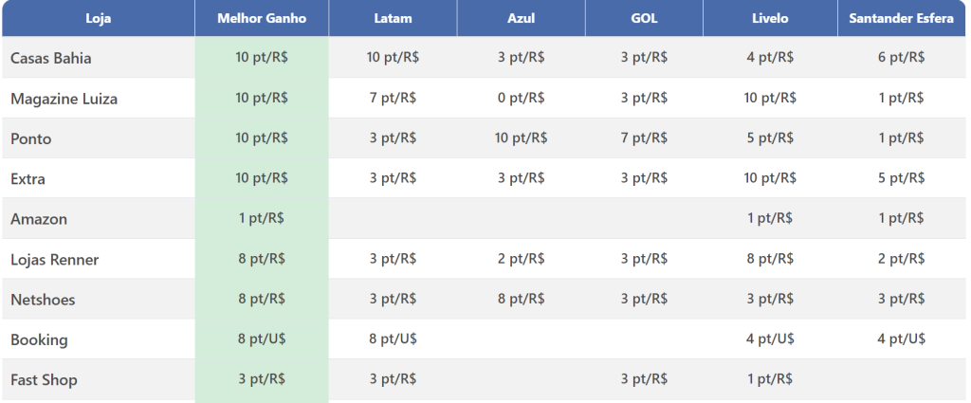The image size is (971, 403).
Task: Open the Amazon store entry
Action: 39,219
